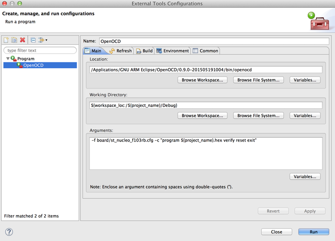The height and width of the screenshot is (241, 335).
Task: Browse File System for Location
Action: 258,80
